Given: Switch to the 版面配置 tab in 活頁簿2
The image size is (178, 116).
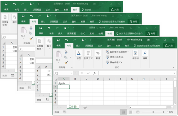Looking at the screenshot, I should pyautogui.click(x=89, y=46).
